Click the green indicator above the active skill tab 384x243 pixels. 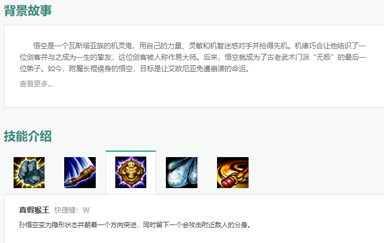[x=131, y=151]
